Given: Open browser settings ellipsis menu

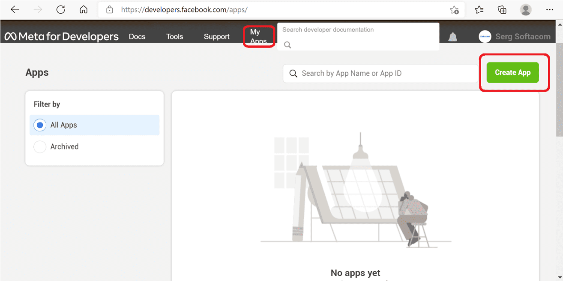Looking at the screenshot, I should pos(550,9).
